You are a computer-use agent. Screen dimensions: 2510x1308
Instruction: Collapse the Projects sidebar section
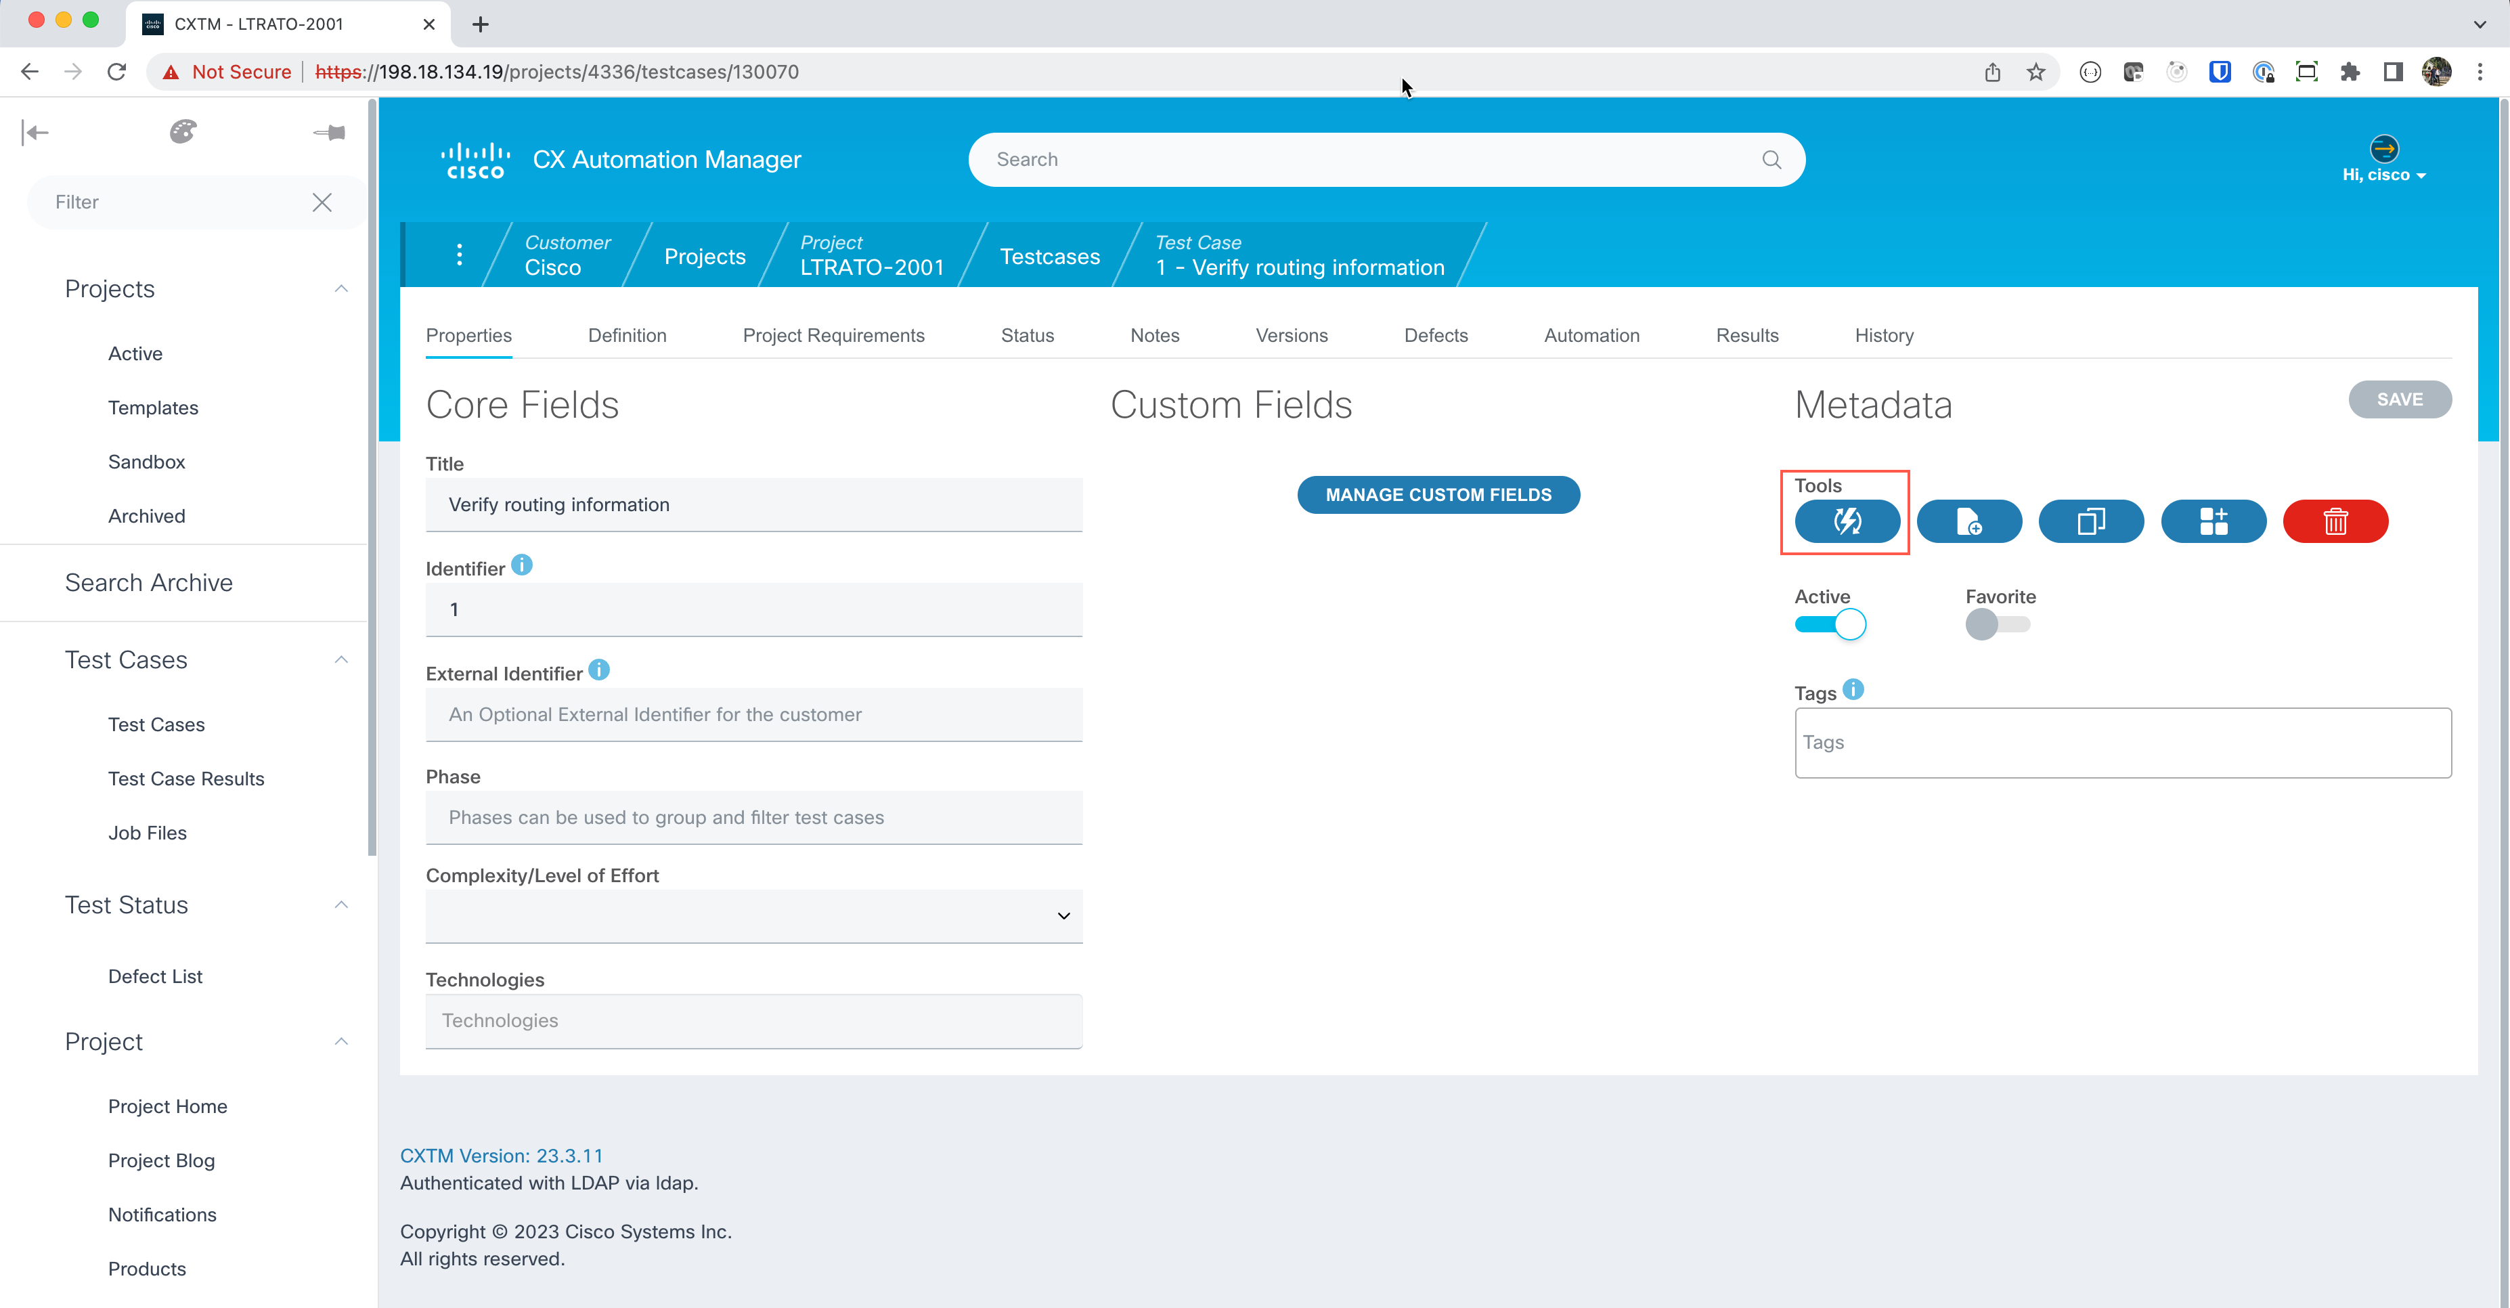tap(341, 290)
